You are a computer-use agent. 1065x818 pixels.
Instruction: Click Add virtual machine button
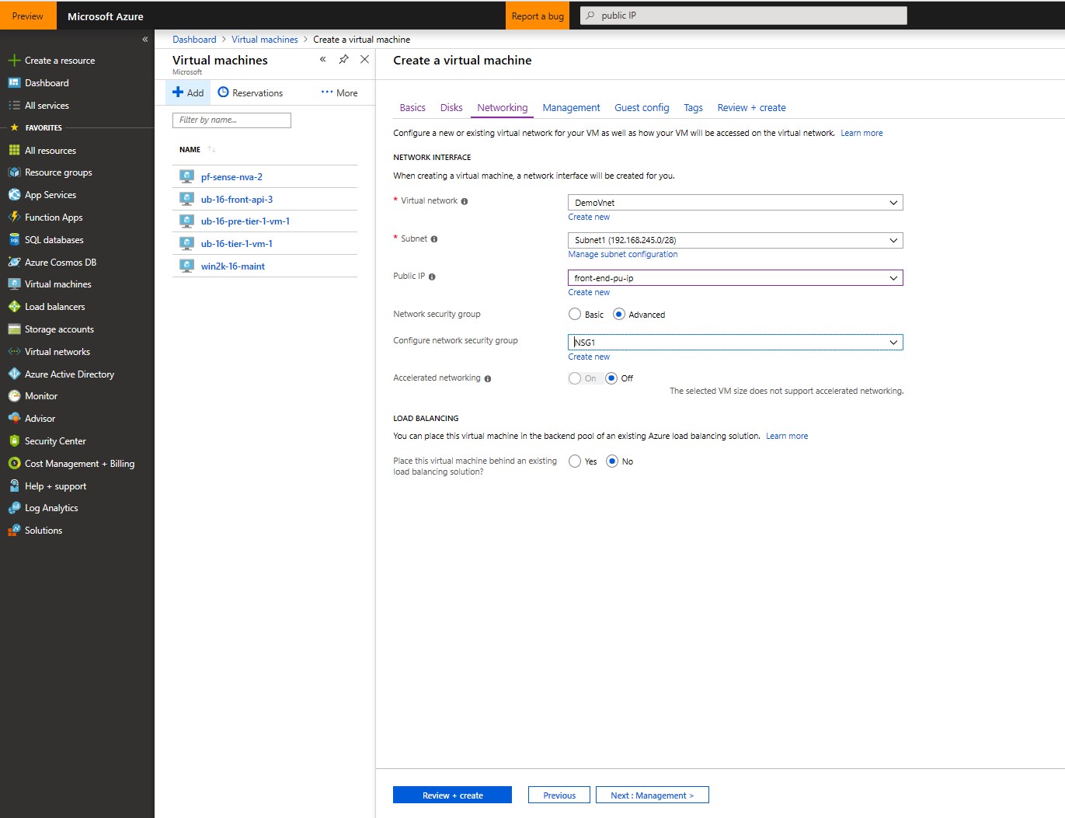pyautogui.click(x=188, y=92)
